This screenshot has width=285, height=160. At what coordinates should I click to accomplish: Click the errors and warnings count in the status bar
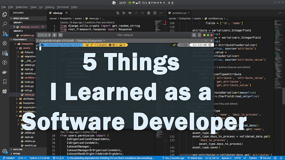tap(58, 158)
